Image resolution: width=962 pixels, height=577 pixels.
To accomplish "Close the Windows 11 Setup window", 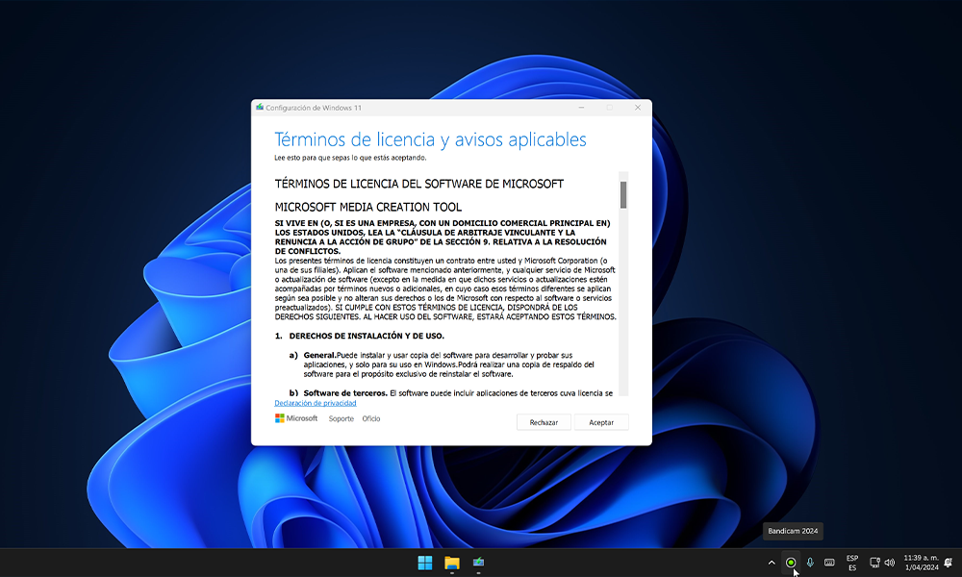I will click(x=634, y=108).
